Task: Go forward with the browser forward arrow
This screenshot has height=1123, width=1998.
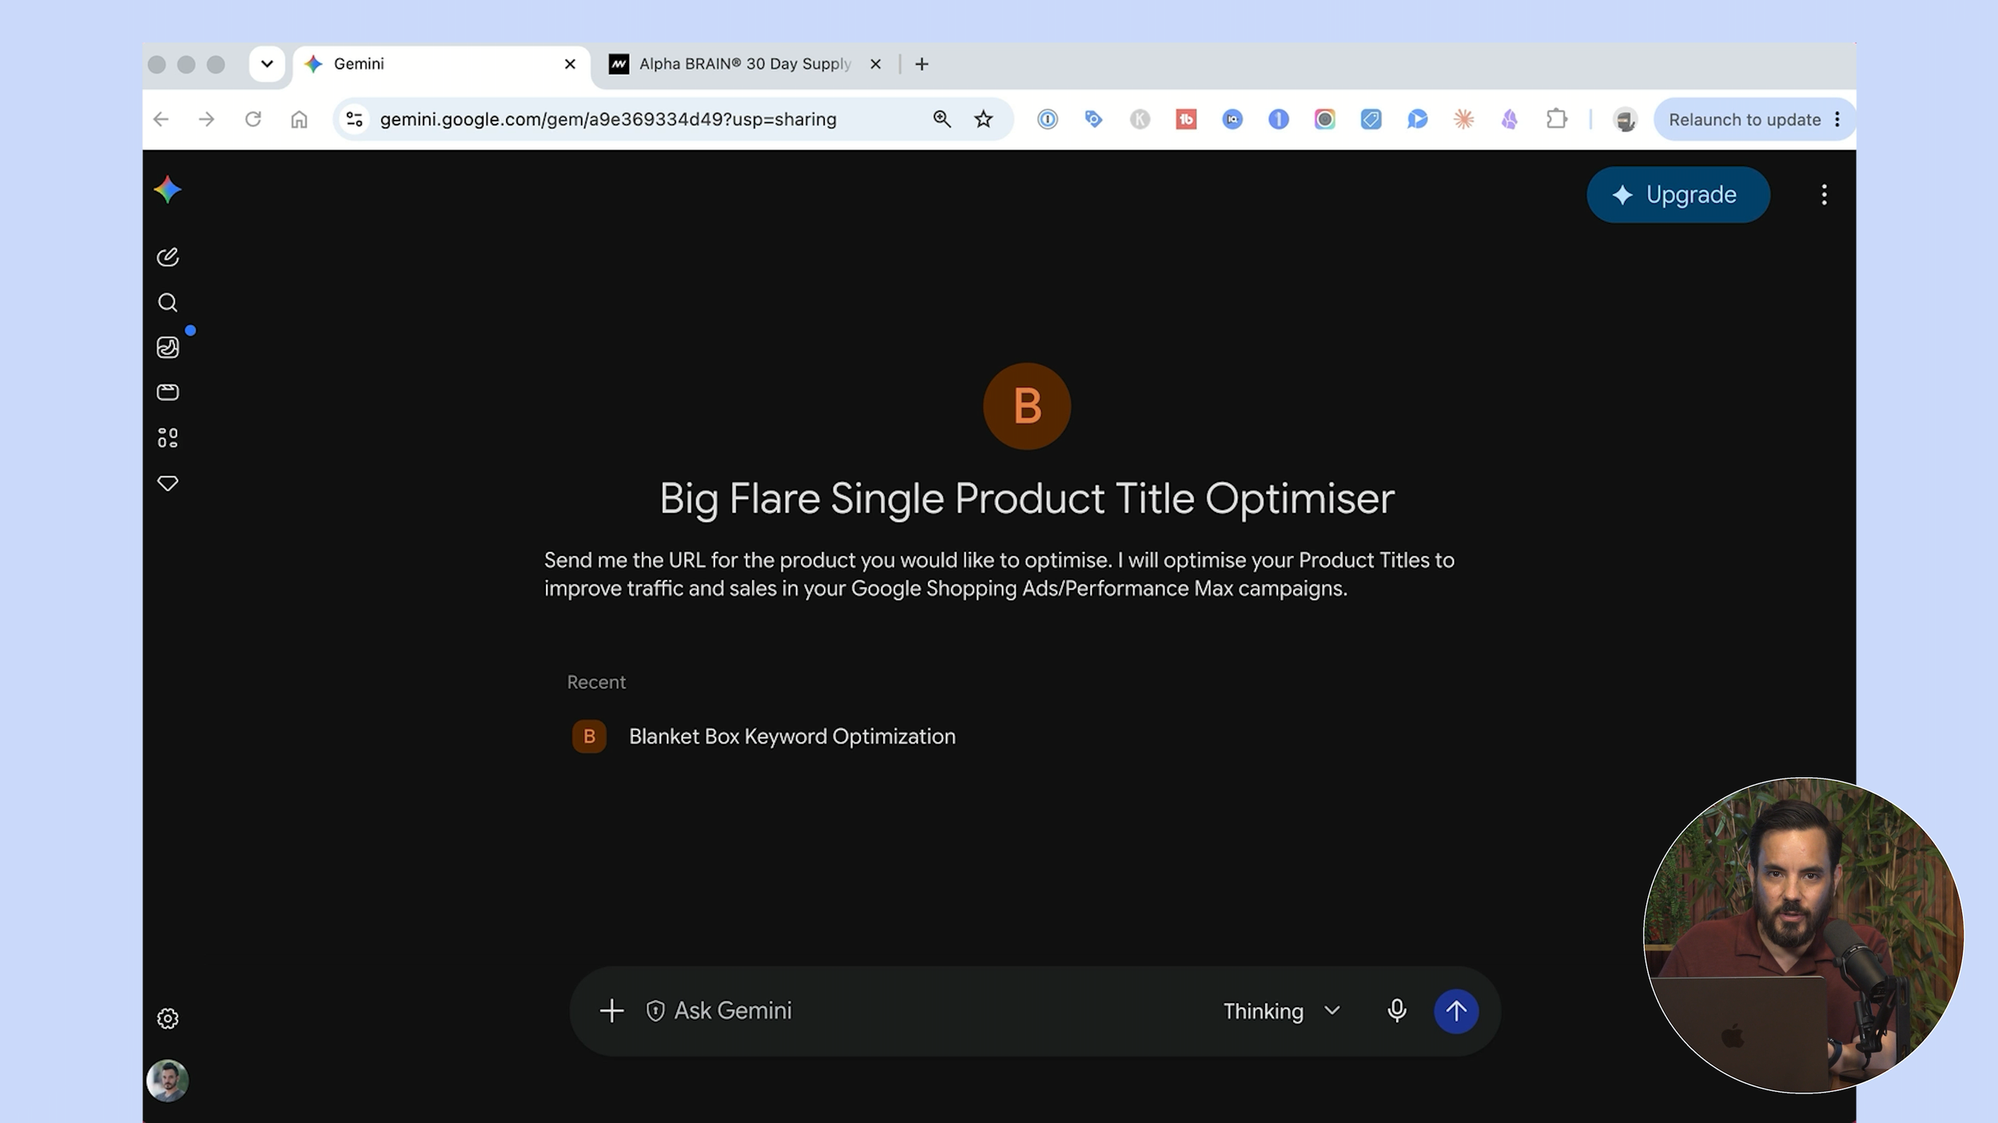Action: click(207, 119)
